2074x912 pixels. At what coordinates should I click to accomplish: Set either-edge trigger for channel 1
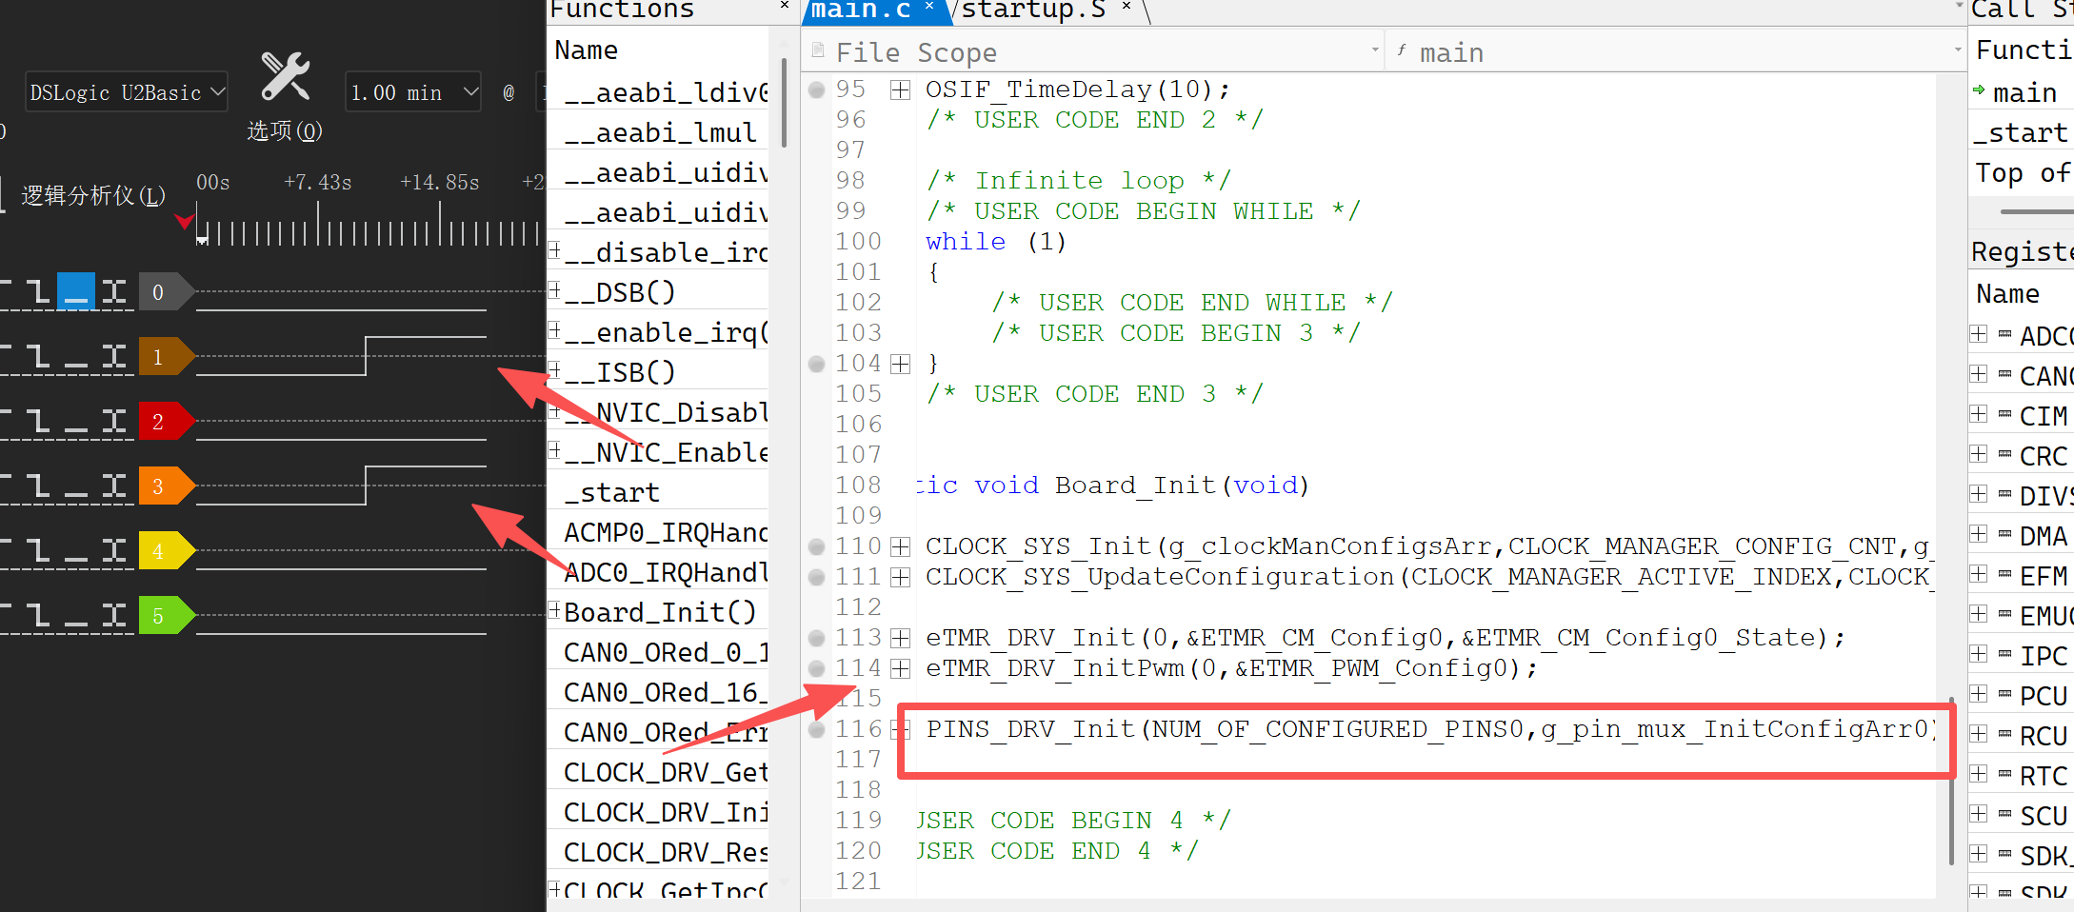coord(114,357)
